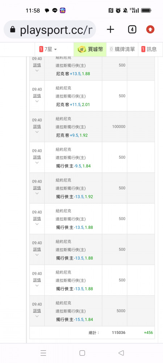
Task: Open the 訊息 messages tab
Action: pyautogui.click(x=149, y=49)
